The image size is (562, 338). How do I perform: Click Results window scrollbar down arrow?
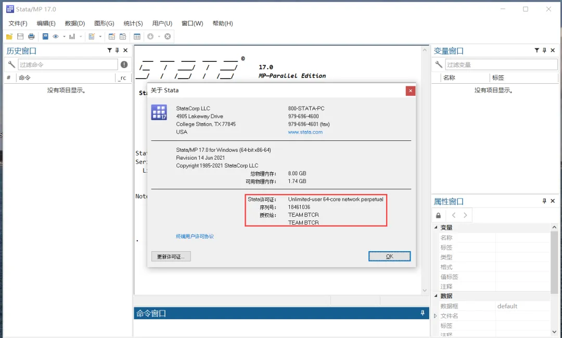click(x=425, y=290)
